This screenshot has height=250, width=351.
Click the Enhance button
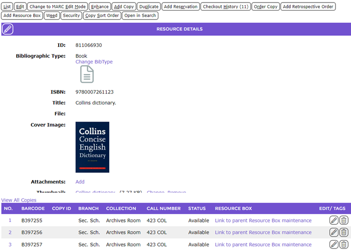[100, 6]
